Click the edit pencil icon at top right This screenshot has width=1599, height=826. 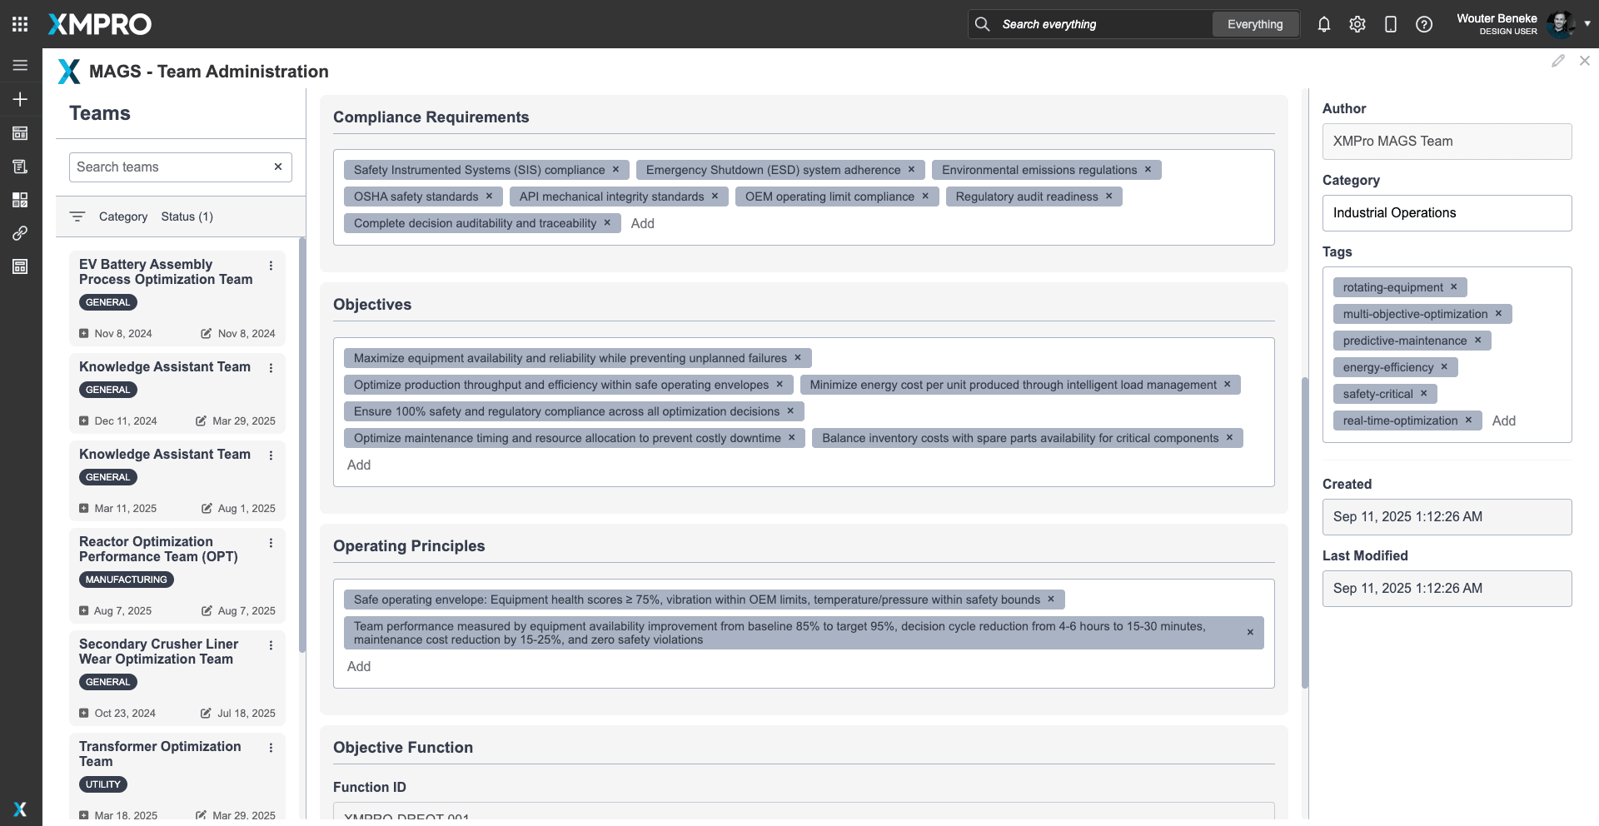coord(1557,61)
